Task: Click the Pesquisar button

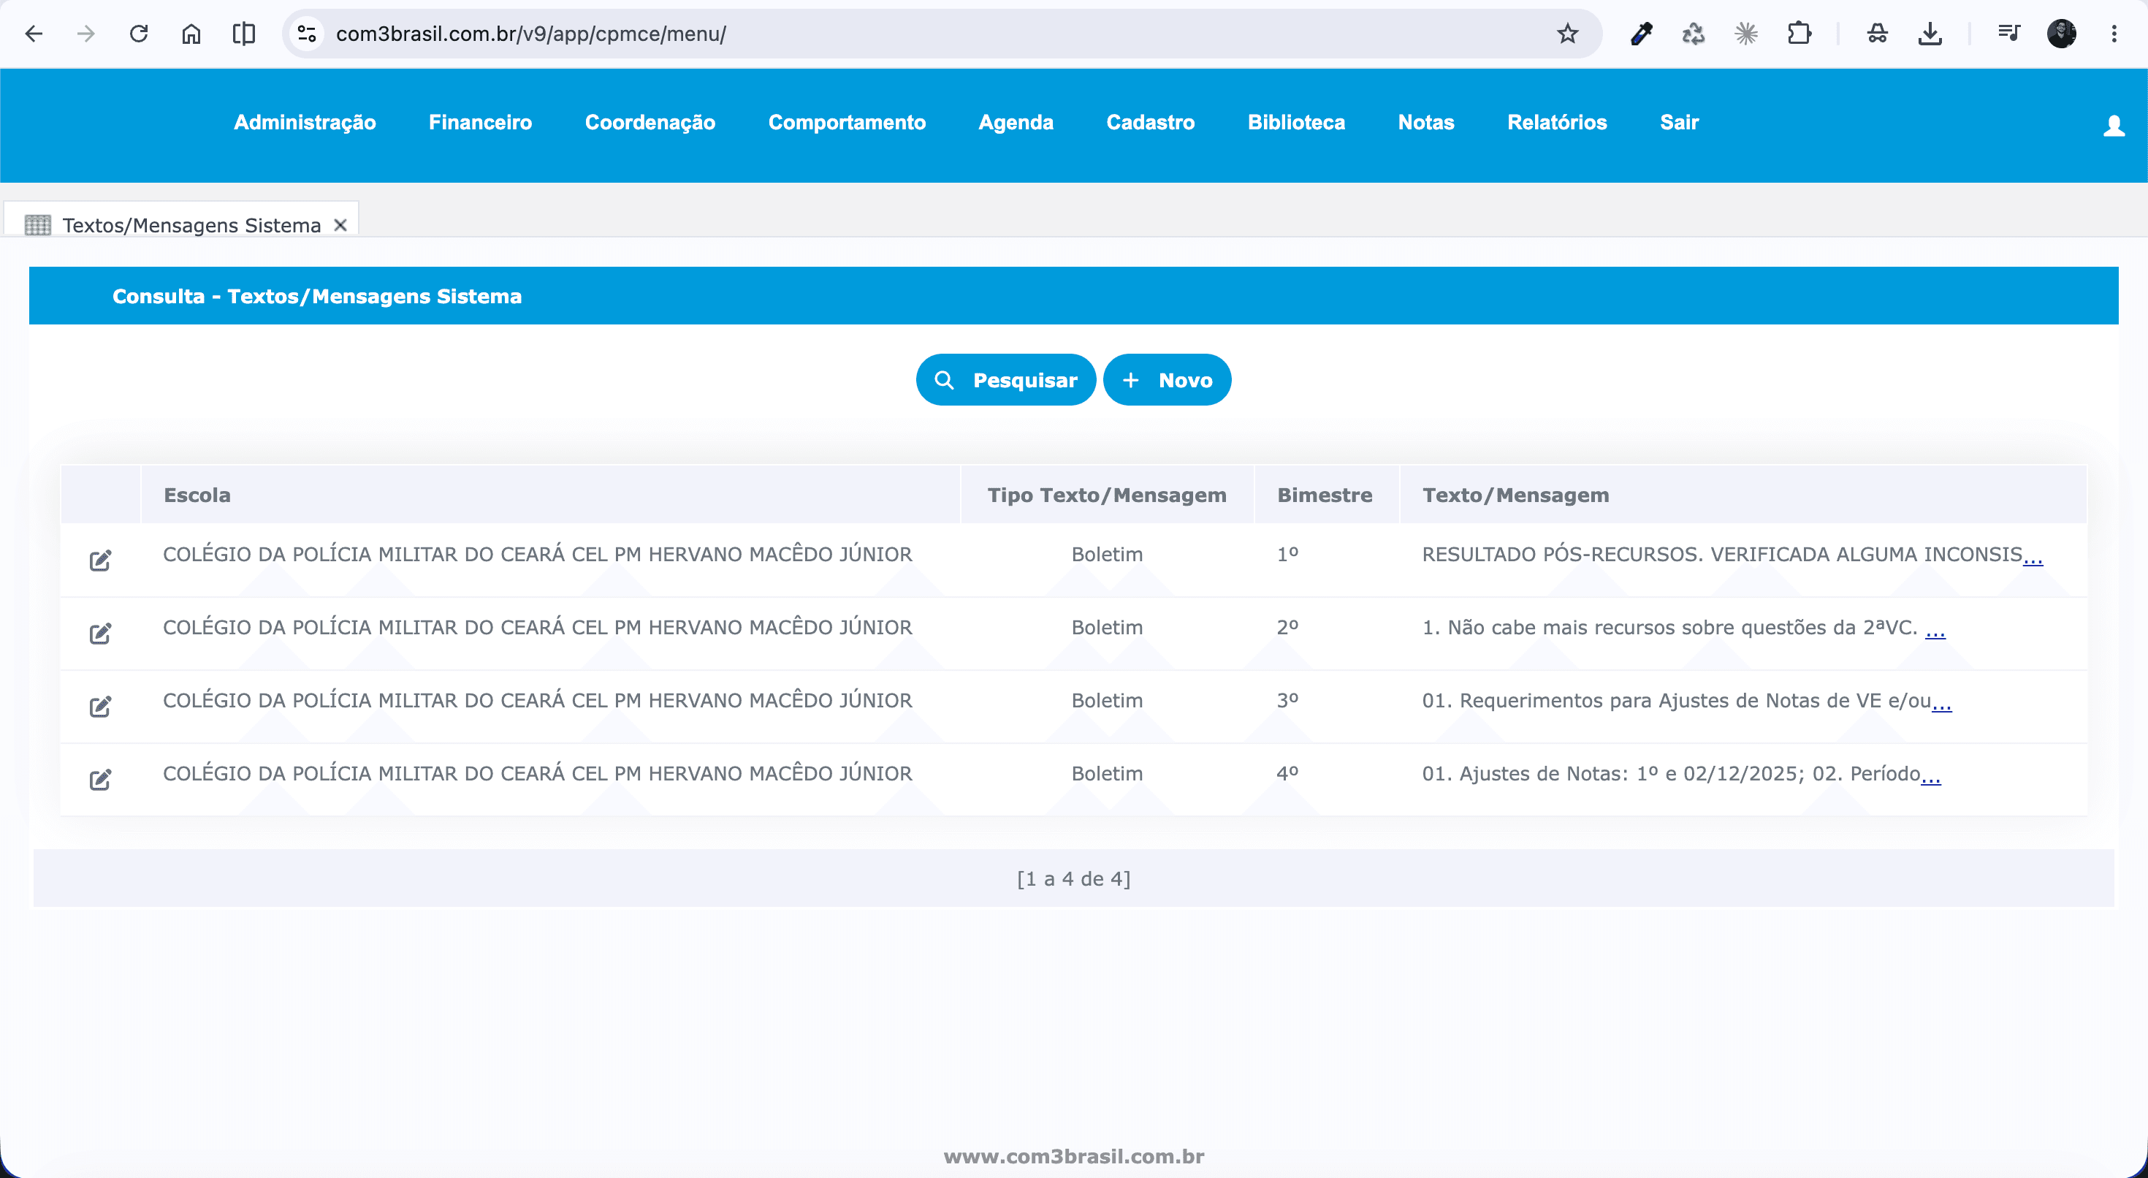Action: (x=1005, y=379)
